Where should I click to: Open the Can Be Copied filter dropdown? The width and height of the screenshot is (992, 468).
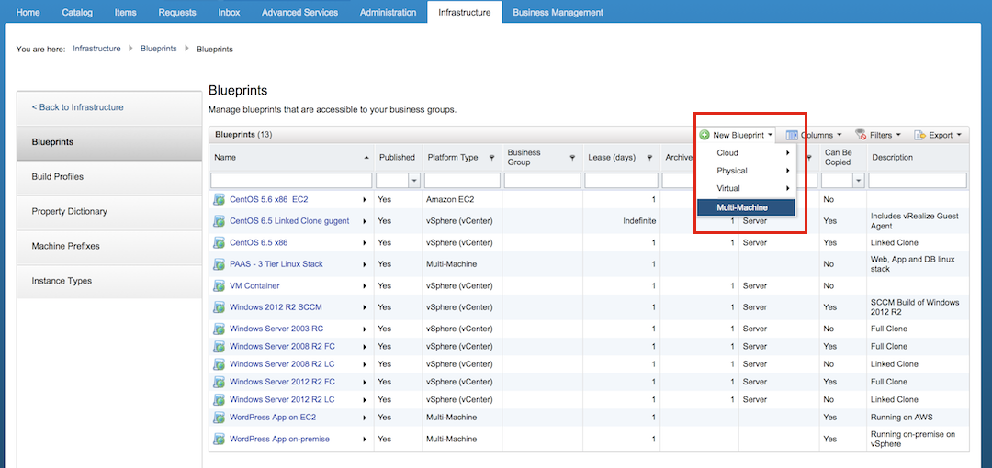pos(859,181)
